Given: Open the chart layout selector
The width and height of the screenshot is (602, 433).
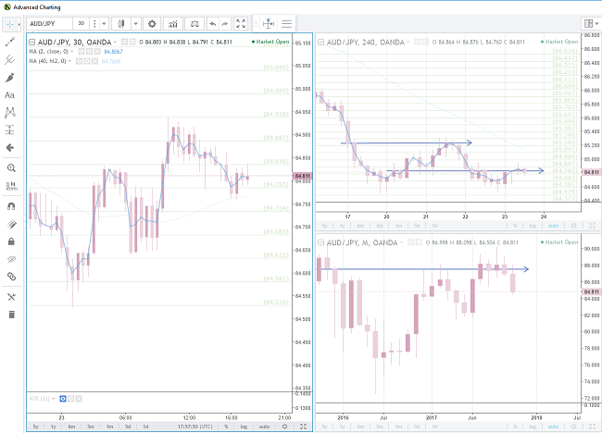Looking at the screenshot, I should (x=587, y=23).
